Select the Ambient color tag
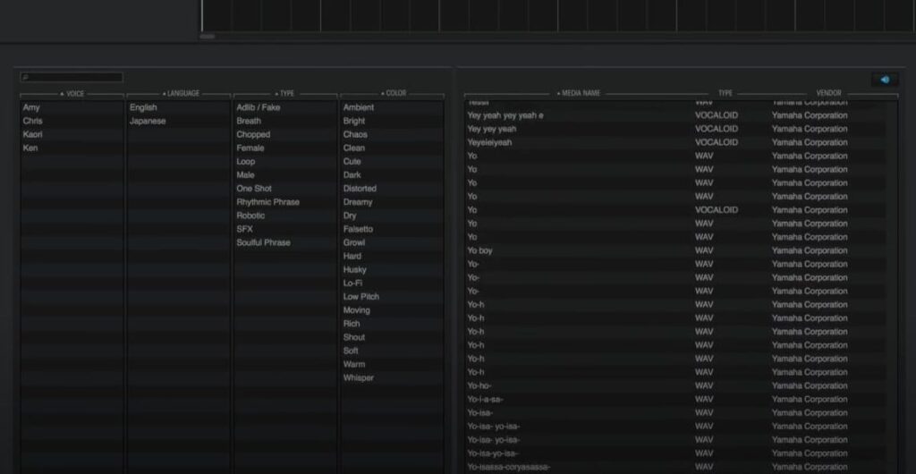This screenshot has height=474, width=916. pyautogui.click(x=393, y=107)
